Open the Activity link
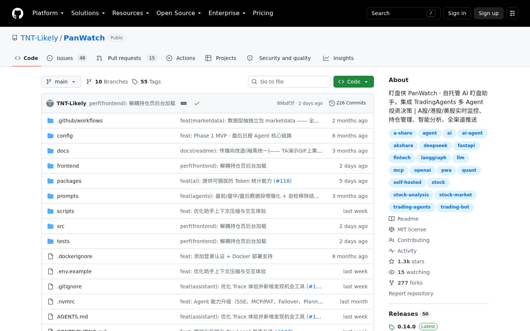The width and height of the screenshot is (530, 331). pyautogui.click(x=403, y=251)
